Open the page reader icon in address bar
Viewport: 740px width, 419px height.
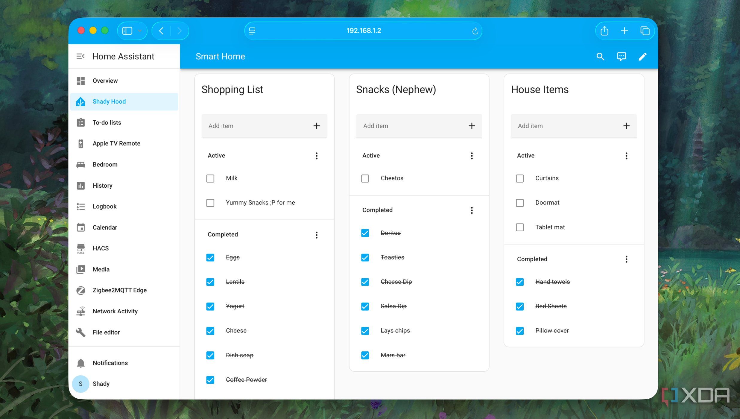(252, 31)
